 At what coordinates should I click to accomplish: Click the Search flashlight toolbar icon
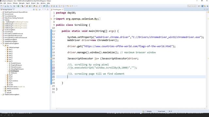coord(40,6)
